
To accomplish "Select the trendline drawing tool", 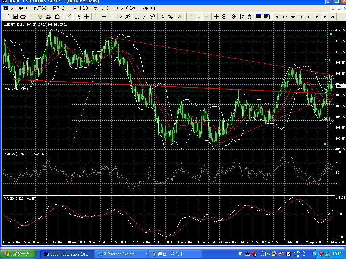I will tap(112, 16).
